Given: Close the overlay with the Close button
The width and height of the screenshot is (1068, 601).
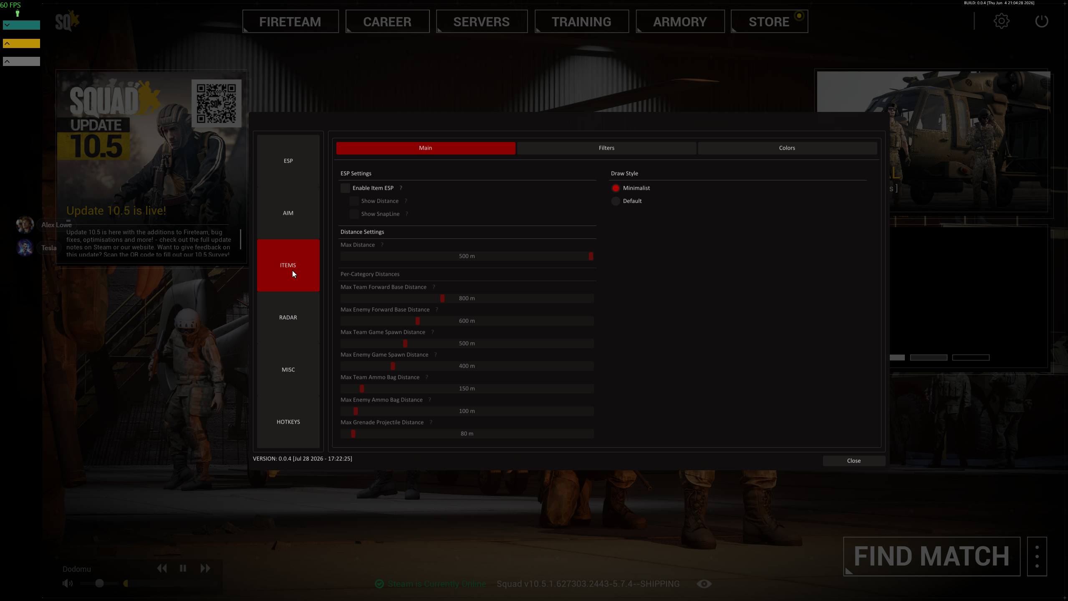Looking at the screenshot, I should coord(854,461).
